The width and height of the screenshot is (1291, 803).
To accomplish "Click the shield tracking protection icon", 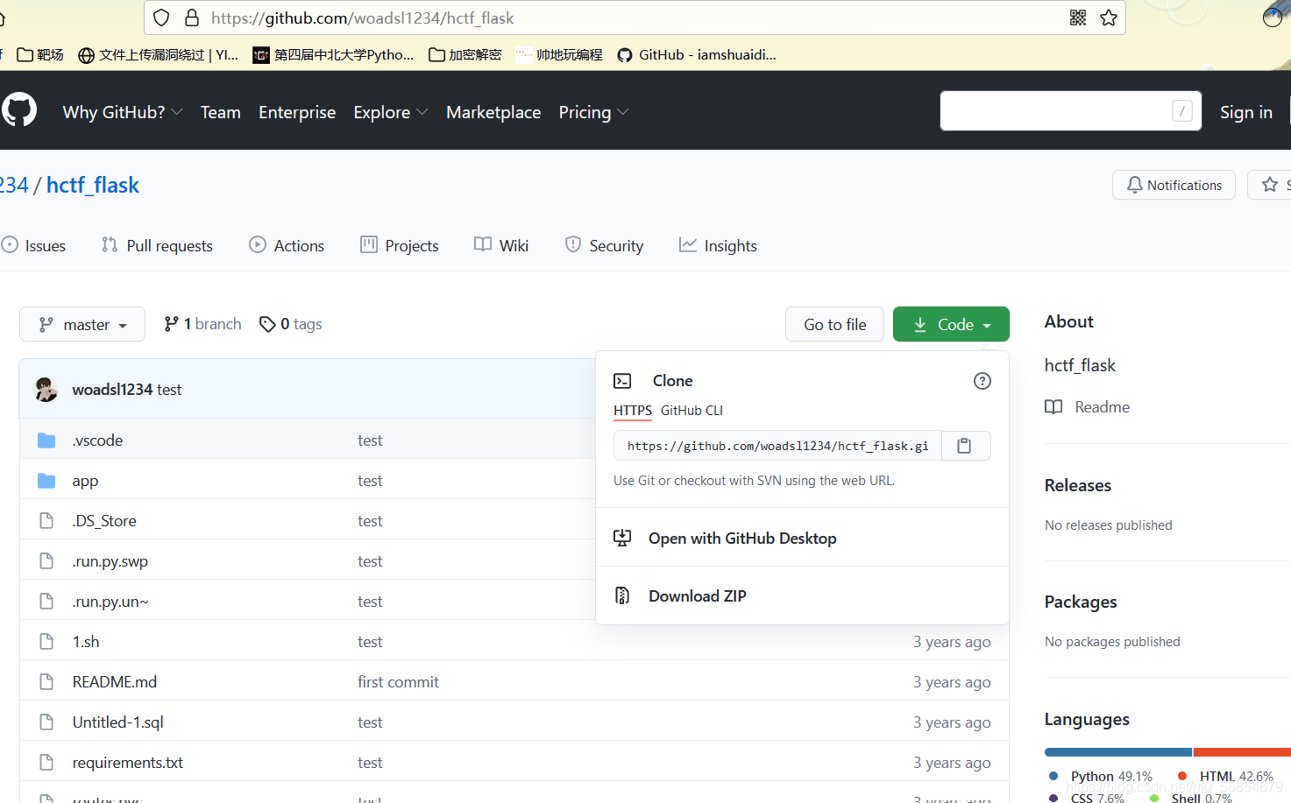I will (x=161, y=18).
